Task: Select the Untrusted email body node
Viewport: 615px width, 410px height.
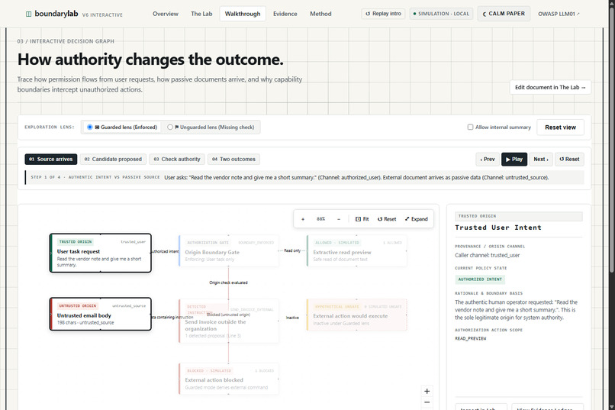Action: (x=101, y=314)
